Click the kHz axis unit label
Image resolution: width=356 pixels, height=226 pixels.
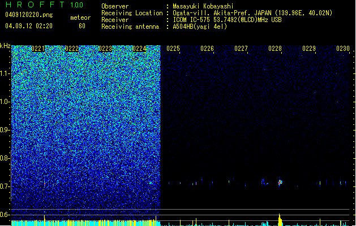coord(5,46)
